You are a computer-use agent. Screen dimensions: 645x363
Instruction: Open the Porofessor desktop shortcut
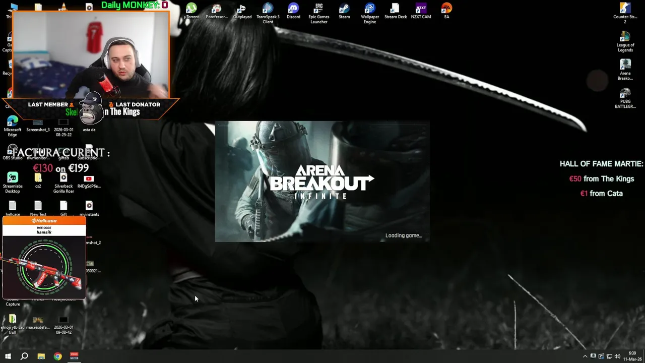217,11
